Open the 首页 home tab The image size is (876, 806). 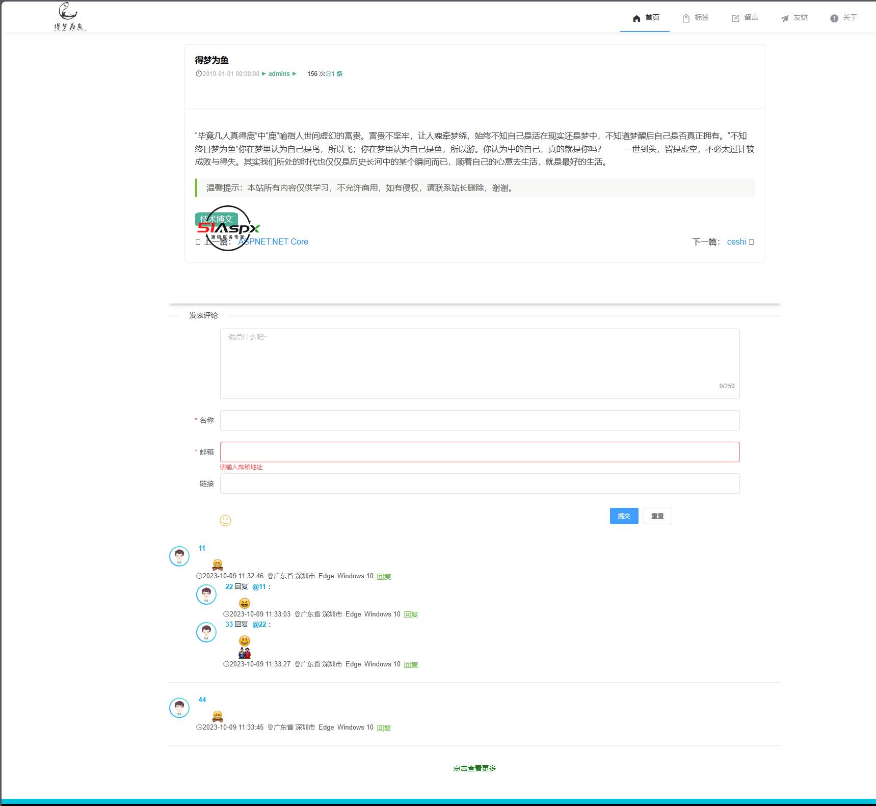click(x=645, y=18)
